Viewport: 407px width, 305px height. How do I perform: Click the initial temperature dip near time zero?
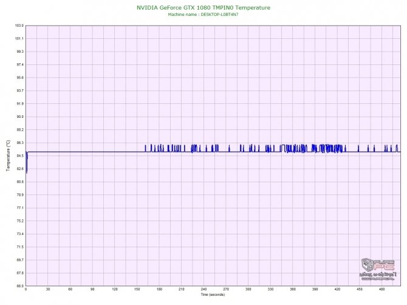tap(27, 163)
